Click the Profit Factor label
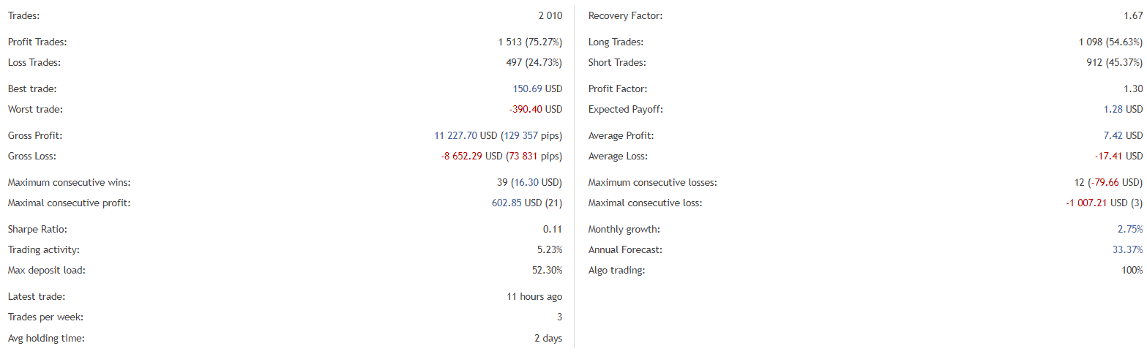This screenshot has height=354, width=1147. pos(618,89)
